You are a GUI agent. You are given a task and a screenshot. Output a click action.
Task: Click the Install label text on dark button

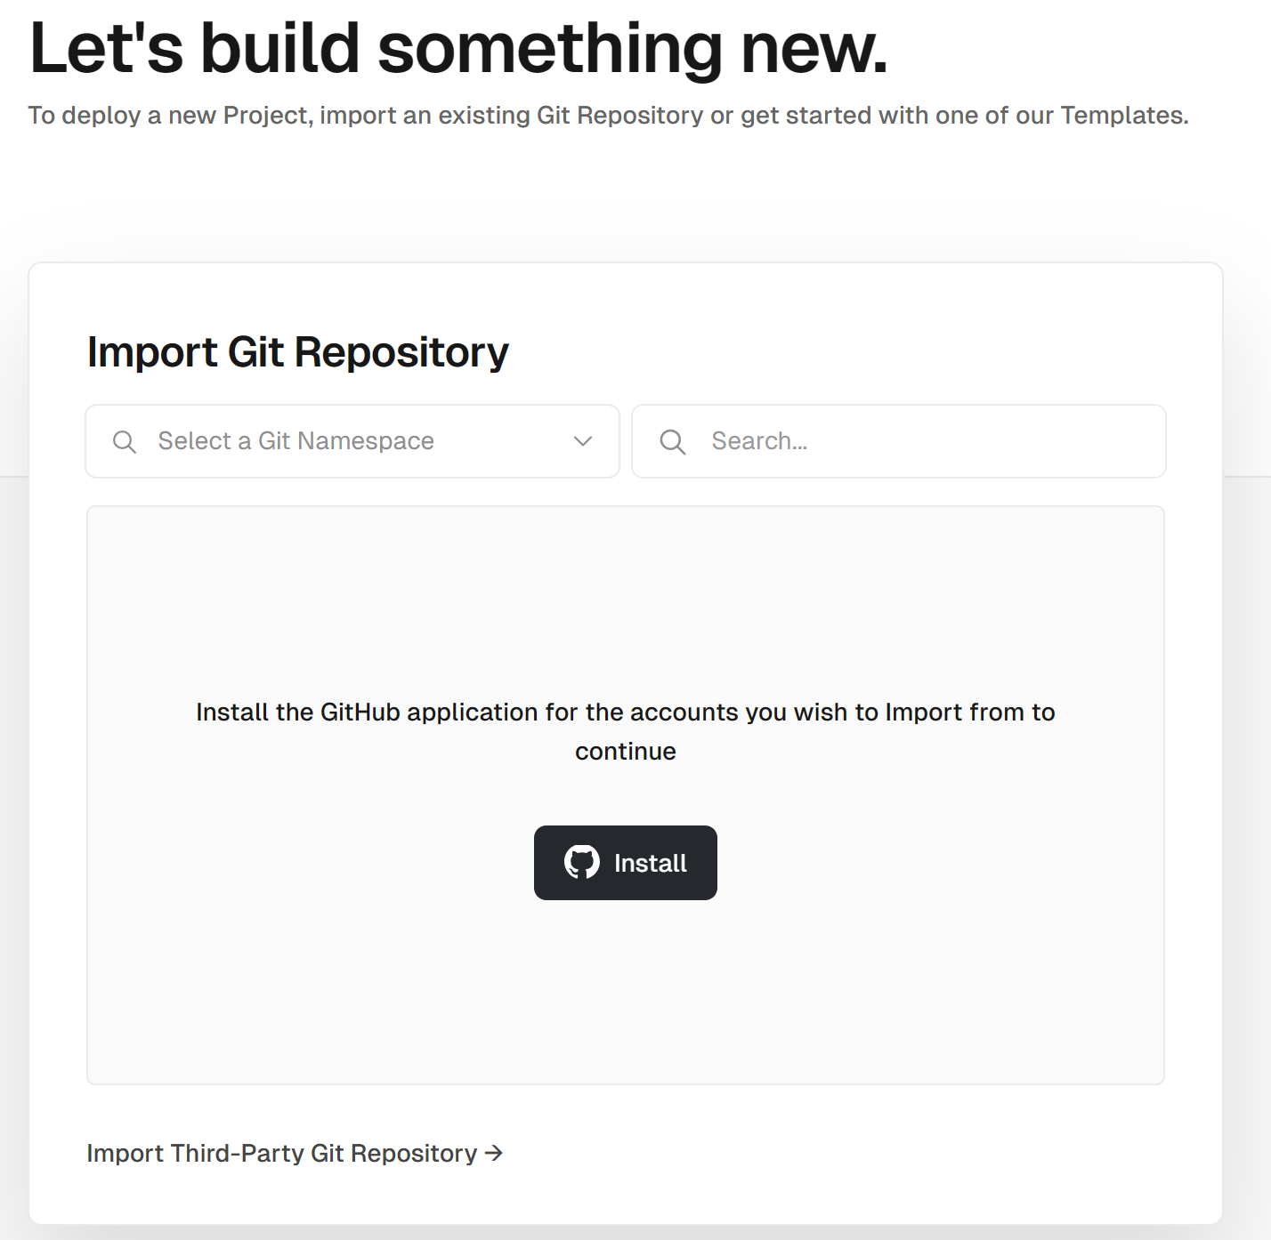(651, 863)
